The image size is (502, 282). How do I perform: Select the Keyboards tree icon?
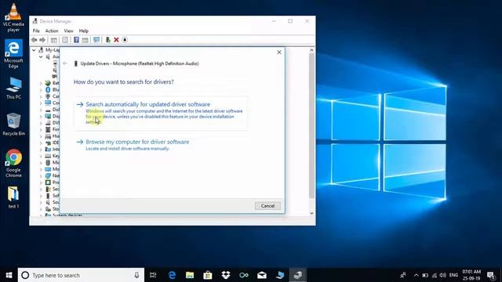pos(48,156)
